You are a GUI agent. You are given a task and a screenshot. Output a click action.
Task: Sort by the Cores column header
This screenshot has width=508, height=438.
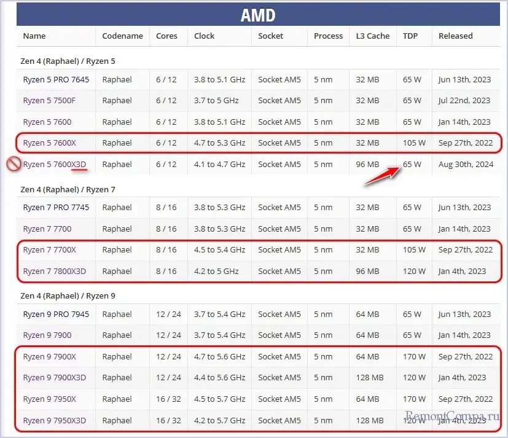(168, 36)
